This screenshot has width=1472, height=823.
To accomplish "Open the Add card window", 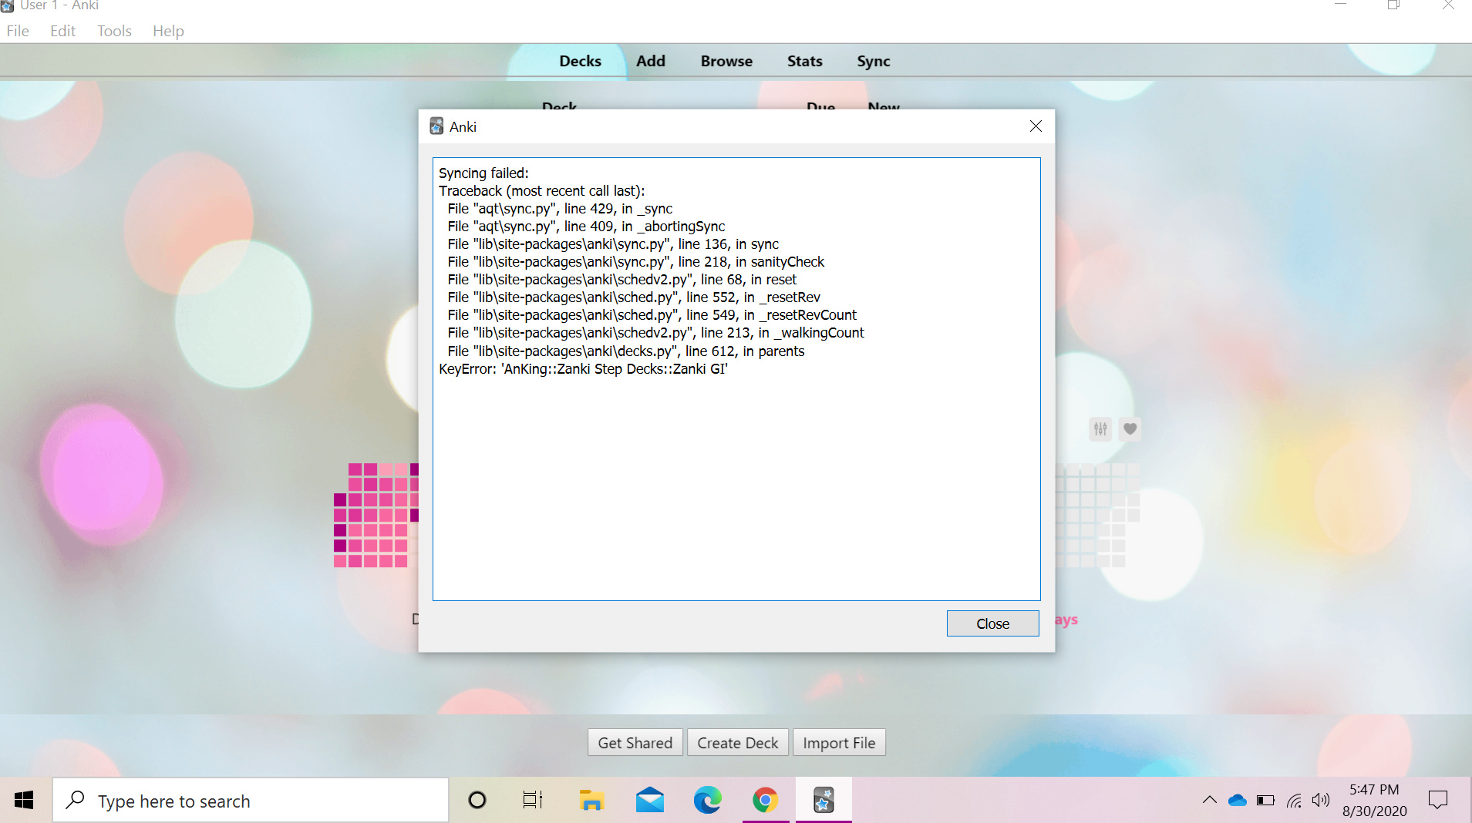I will (651, 61).
